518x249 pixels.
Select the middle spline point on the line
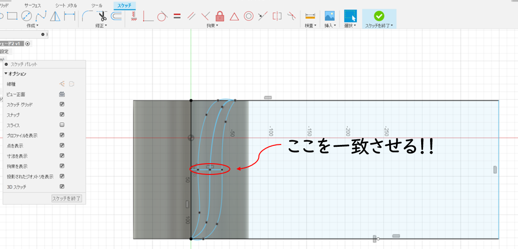pos(210,170)
